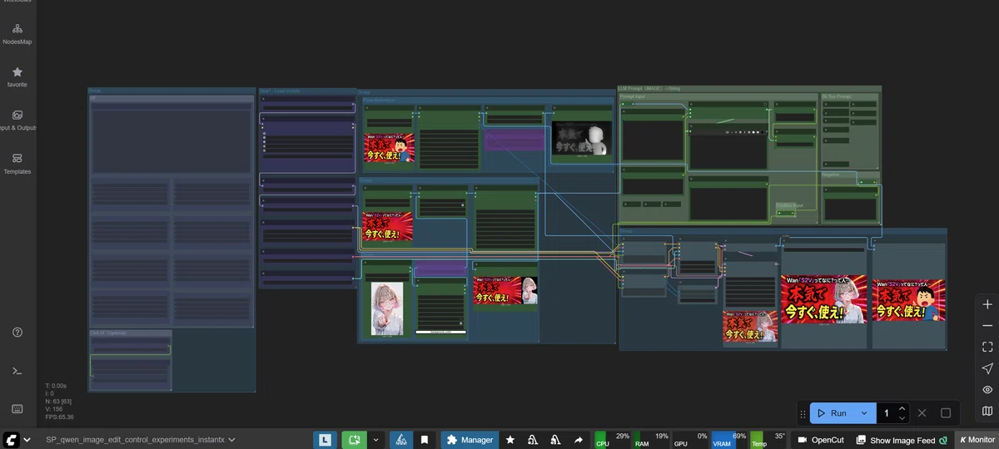Select the SP_qwen_image_edit_control_experiments_instantx workflow tab

[x=135, y=440]
